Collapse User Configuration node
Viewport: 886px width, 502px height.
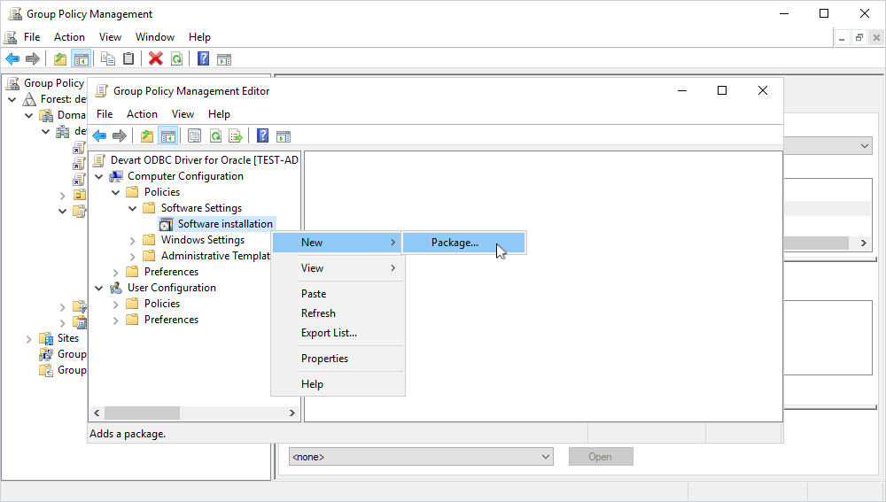pos(99,288)
